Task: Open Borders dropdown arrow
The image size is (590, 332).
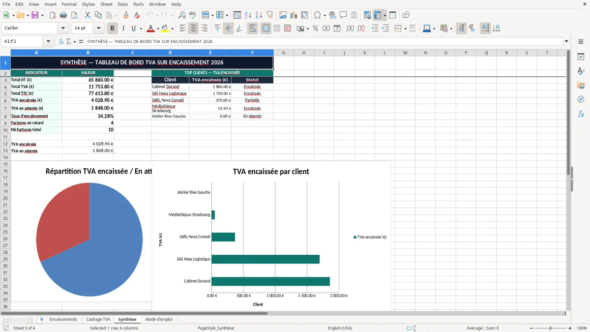Action: click(406, 29)
